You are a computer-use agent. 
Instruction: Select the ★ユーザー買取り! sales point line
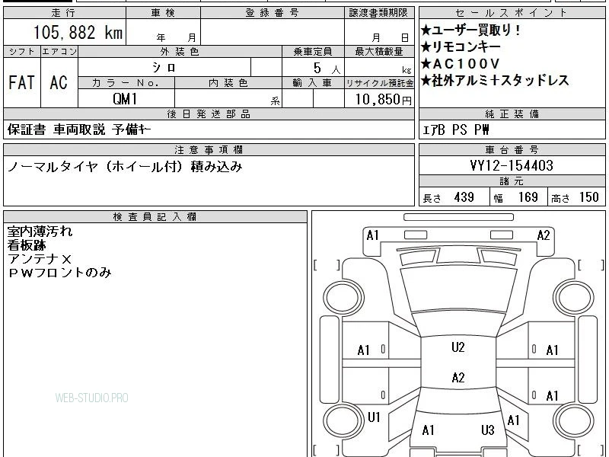(470, 30)
